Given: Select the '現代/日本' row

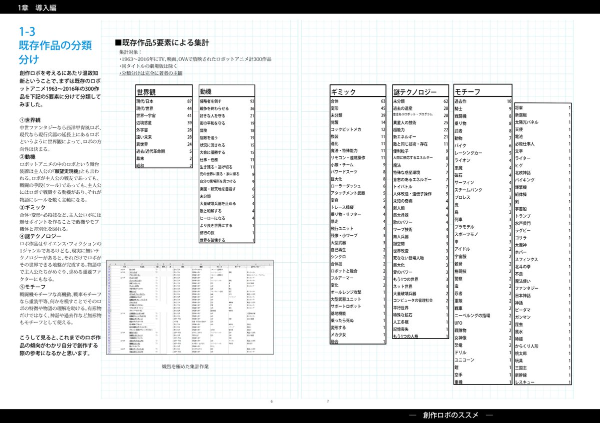Looking at the screenshot, I should (164, 101).
